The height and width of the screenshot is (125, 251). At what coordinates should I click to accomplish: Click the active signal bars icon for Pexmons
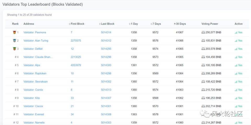point(236,32)
